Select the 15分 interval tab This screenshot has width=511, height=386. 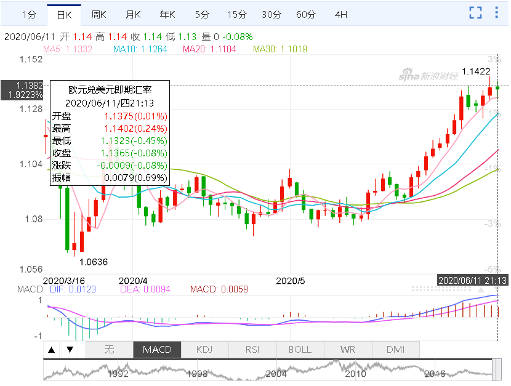coord(237,15)
